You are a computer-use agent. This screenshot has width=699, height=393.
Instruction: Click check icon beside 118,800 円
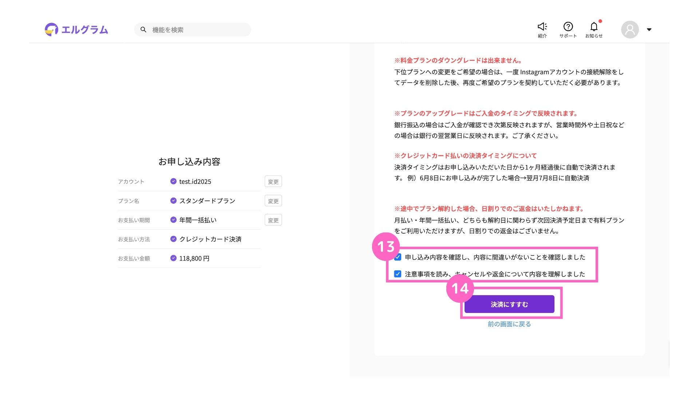[173, 258]
